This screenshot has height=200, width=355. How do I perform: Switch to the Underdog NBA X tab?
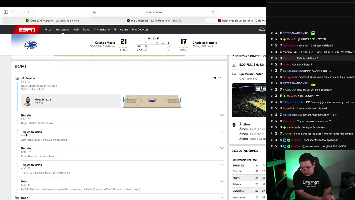(154, 21)
